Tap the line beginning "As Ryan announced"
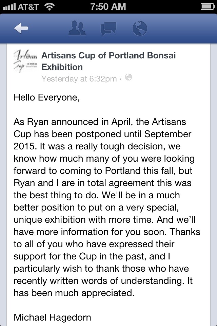217x326 pixels. (x=100, y=122)
